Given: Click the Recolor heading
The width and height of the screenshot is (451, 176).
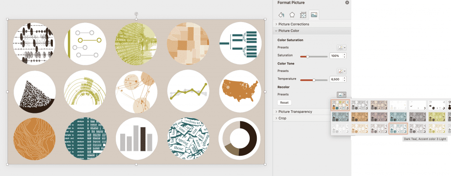Looking at the screenshot, I should click(x=283, y=87).
